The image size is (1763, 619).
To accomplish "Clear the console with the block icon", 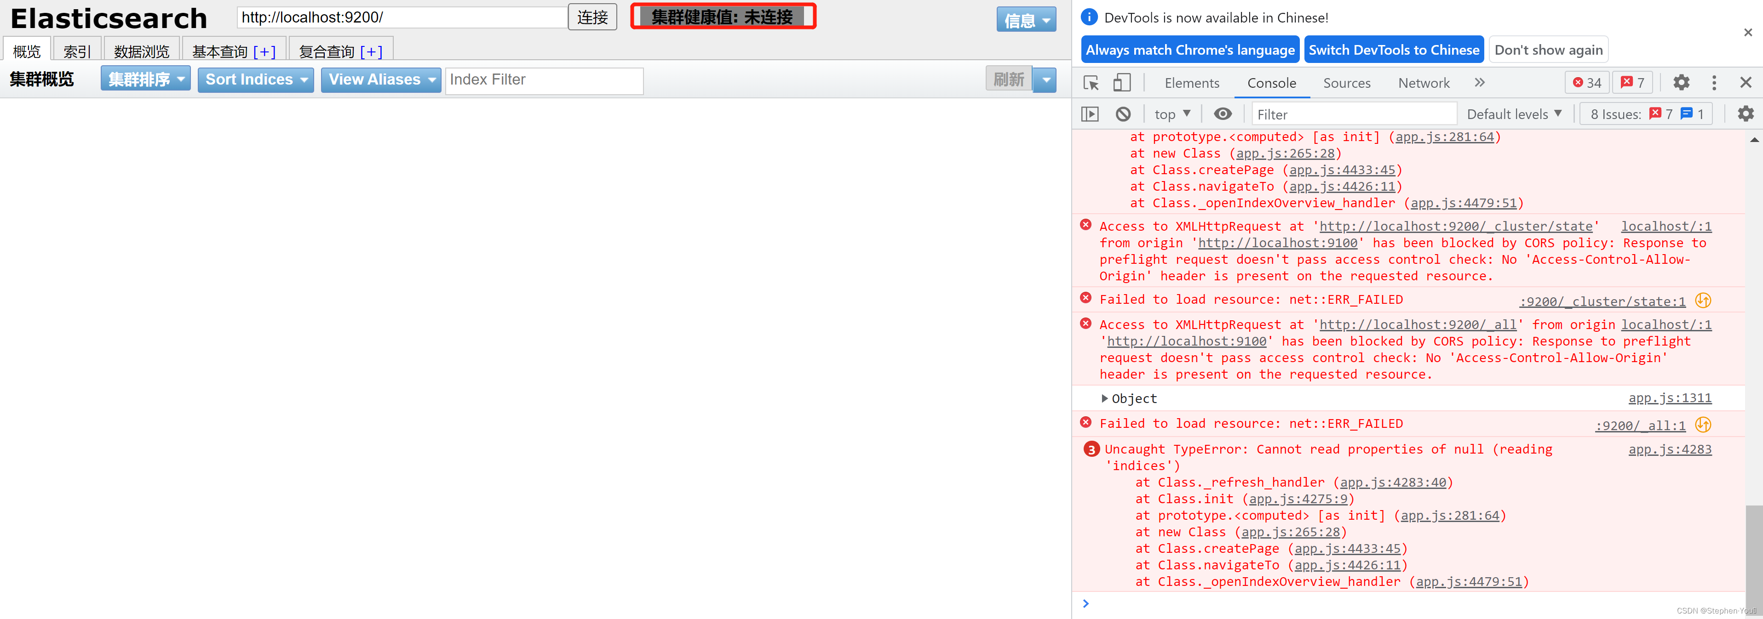I will [1123, 114].
